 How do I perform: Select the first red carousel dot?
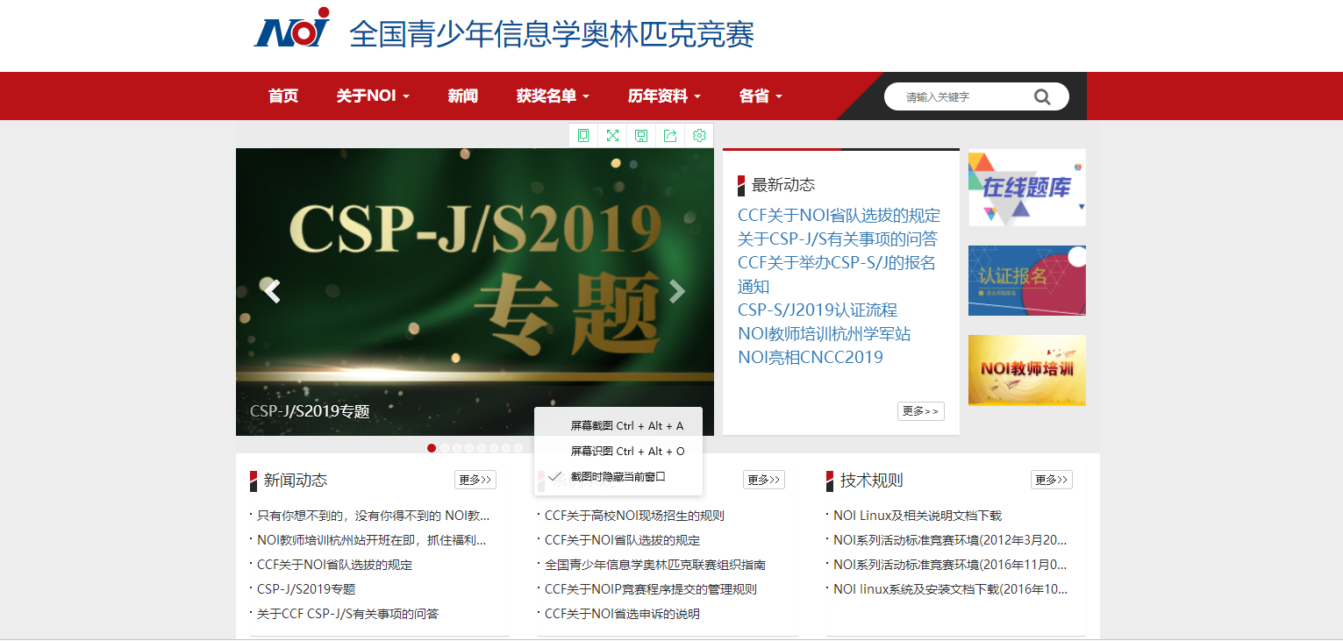pyautogui.click(x=432, y=448)
